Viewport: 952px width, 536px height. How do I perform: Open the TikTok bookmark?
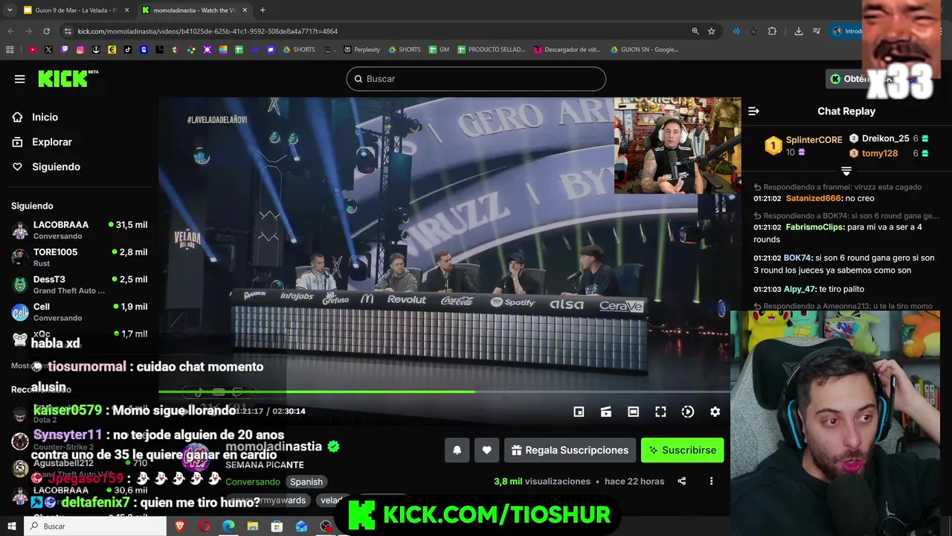128,50
